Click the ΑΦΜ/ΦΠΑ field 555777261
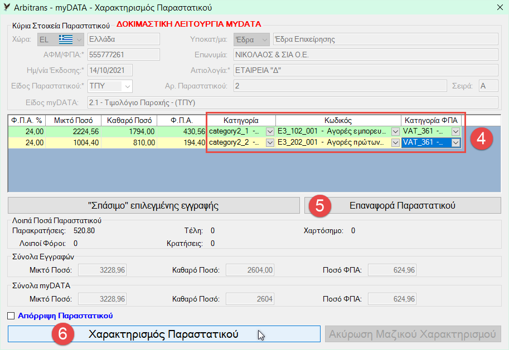The width and height of the screenshot is (509, 350). 124,55
